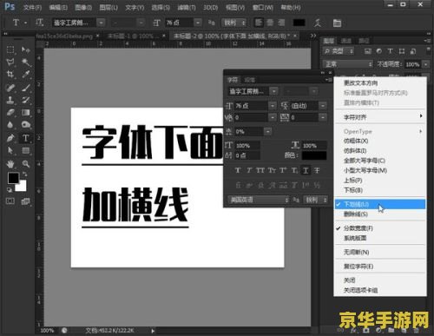434x336 pixels.
Task: Select the Move tool
Action: pos(25,49)
